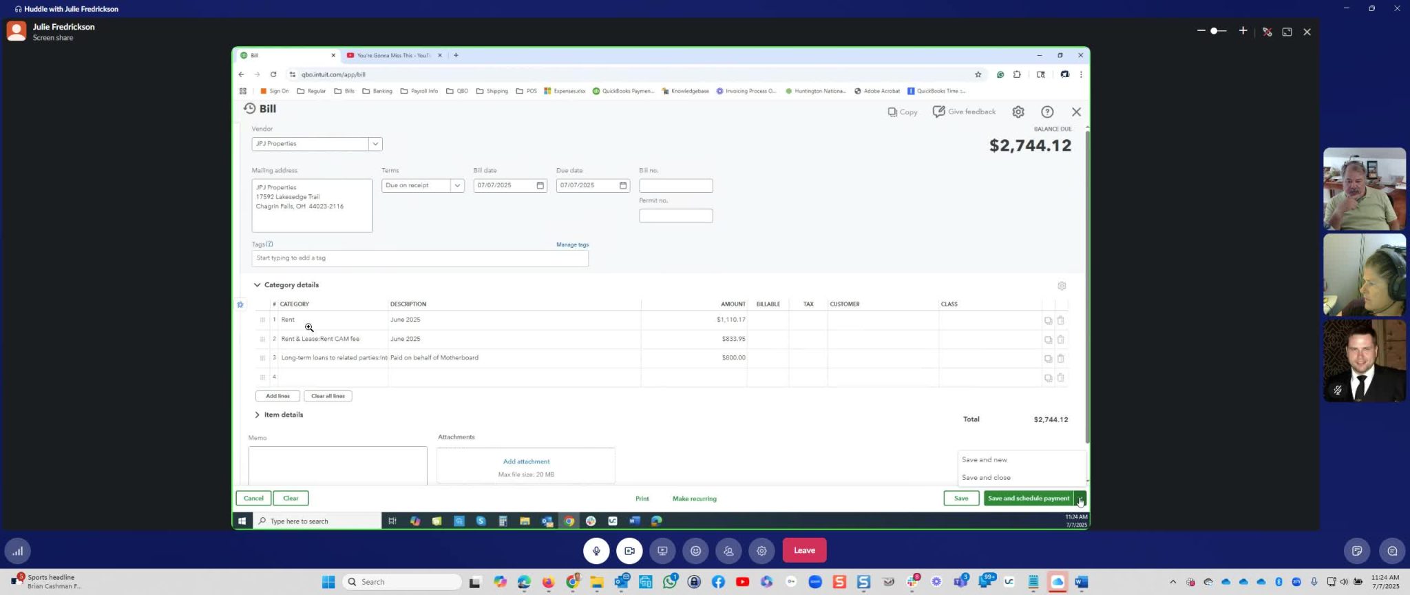Click the Windows taskbar Search box

click(x=402, y=582)
